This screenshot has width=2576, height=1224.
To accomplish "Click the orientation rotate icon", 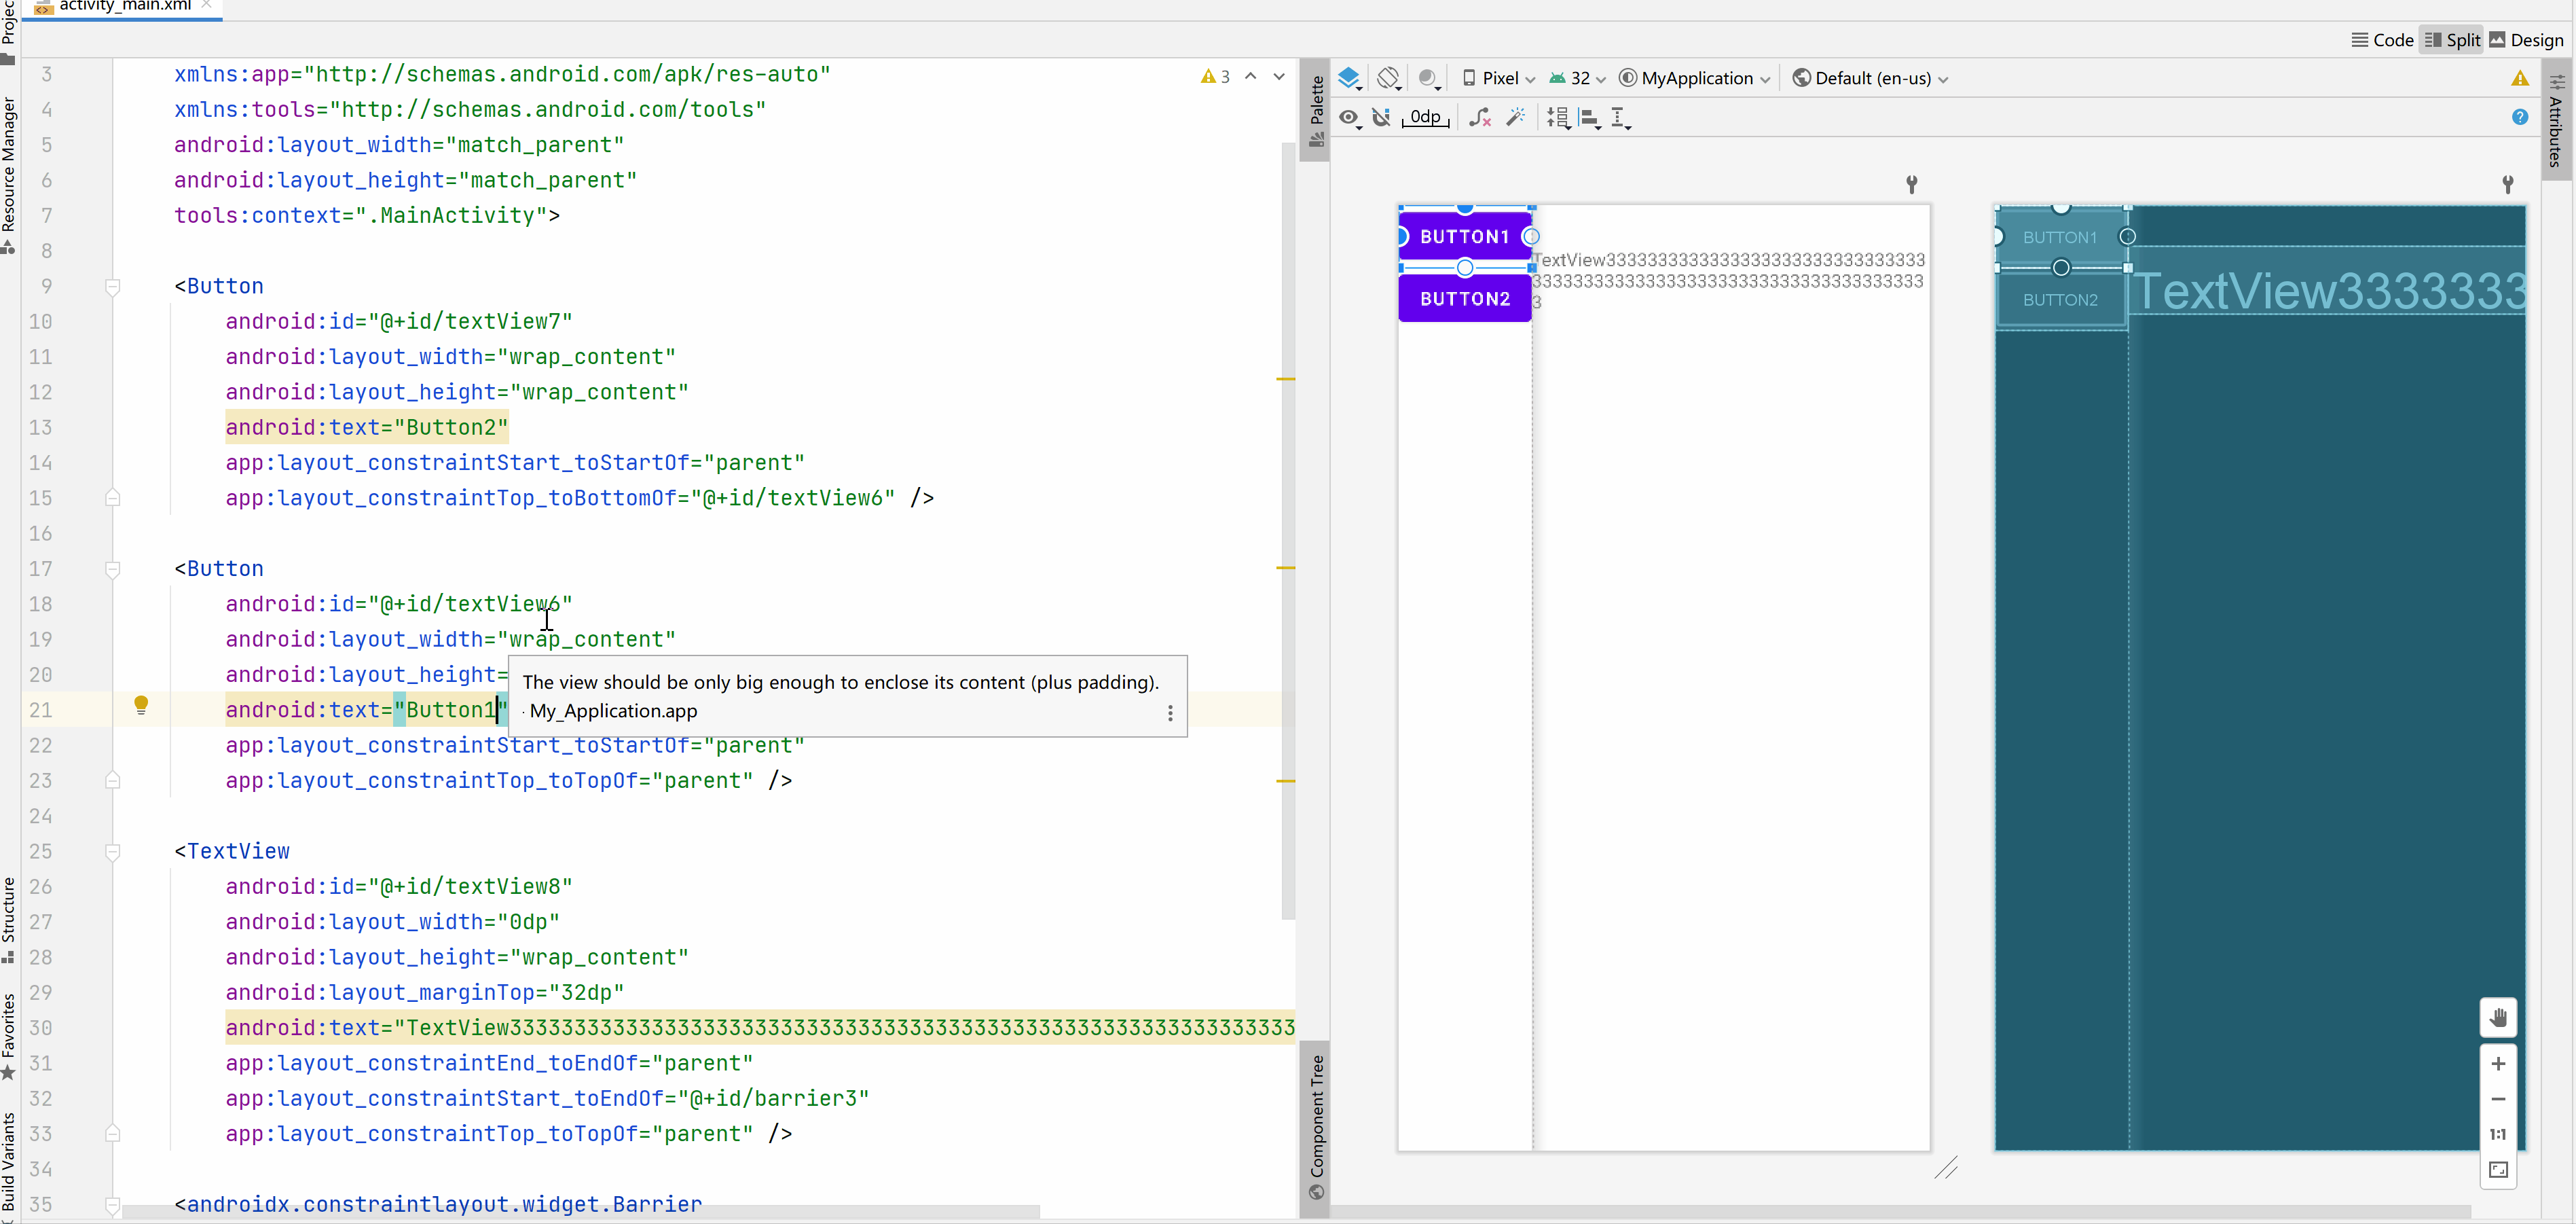I will (x=1388, y=78).
